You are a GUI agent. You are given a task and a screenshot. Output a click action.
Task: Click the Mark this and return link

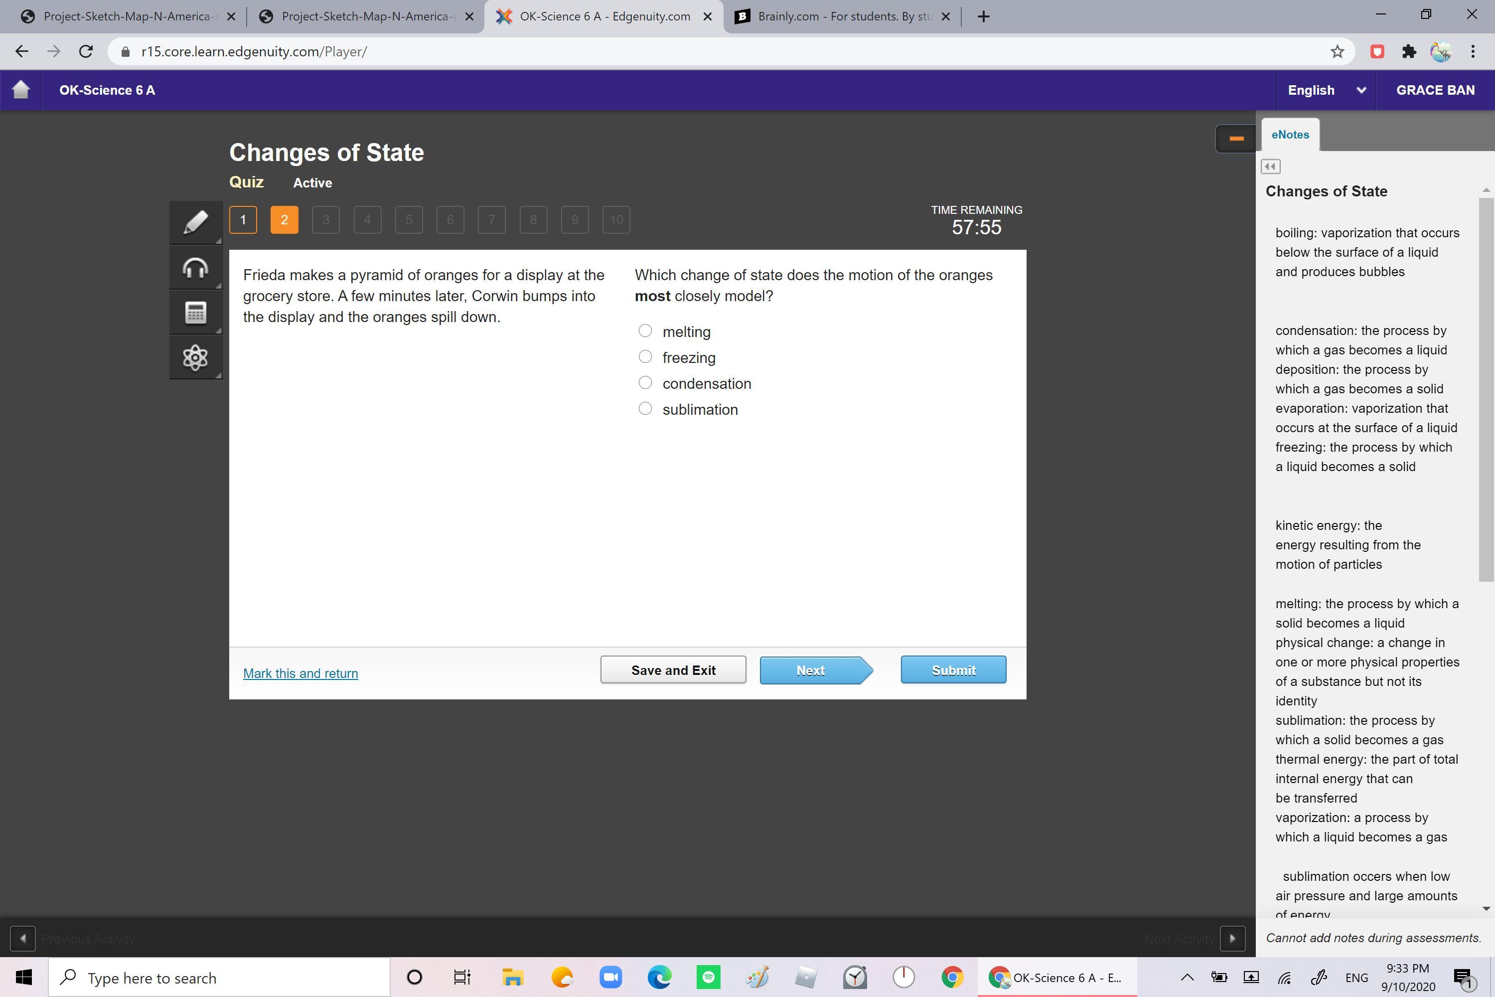pos(300,673)
